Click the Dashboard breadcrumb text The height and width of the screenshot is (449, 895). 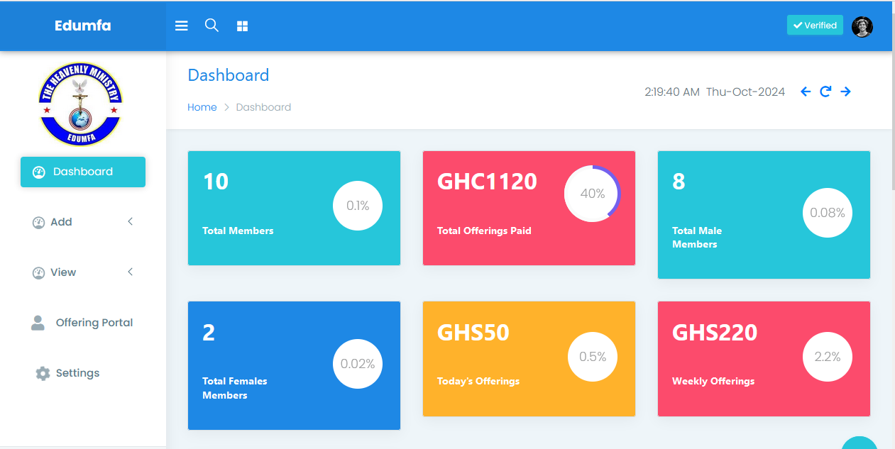pos(263,107)
